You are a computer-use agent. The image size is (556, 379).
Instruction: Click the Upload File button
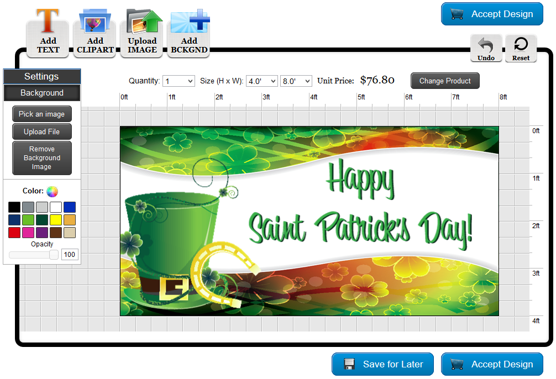[x=42, y=131]
